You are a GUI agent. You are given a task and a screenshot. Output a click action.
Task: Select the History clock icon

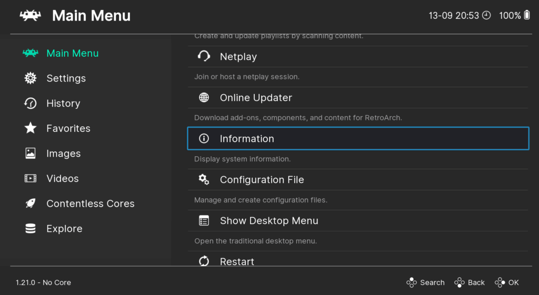[x=31, y=104]
